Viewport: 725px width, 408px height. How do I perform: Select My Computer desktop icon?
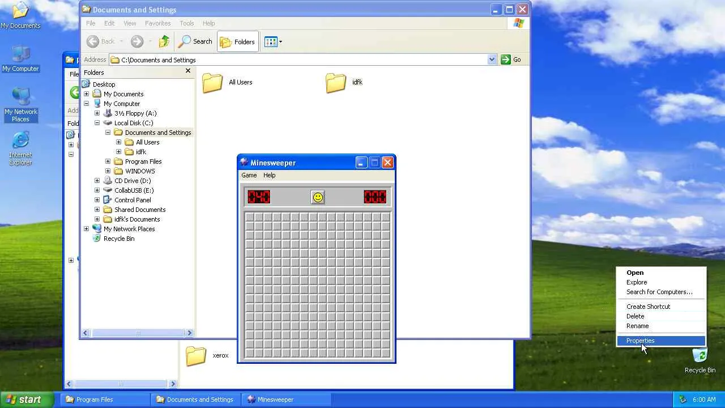click(x=20, y=59)
